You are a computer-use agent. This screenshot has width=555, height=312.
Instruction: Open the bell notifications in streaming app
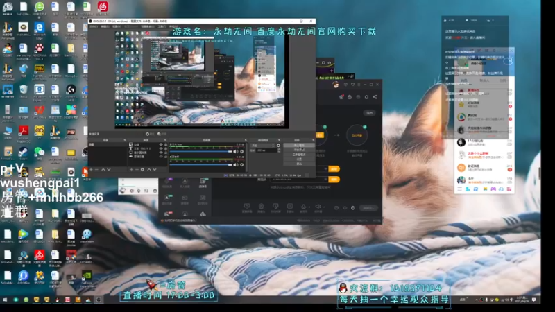click(366, 97)
